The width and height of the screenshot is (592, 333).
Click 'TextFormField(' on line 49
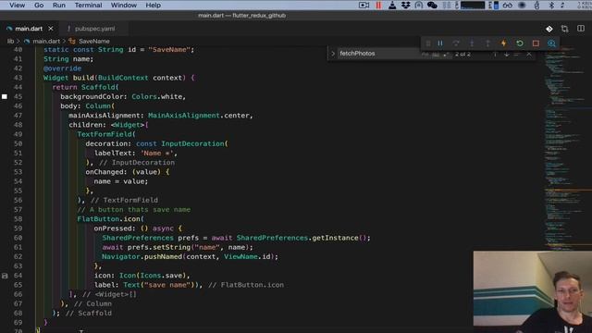(106, 134)
